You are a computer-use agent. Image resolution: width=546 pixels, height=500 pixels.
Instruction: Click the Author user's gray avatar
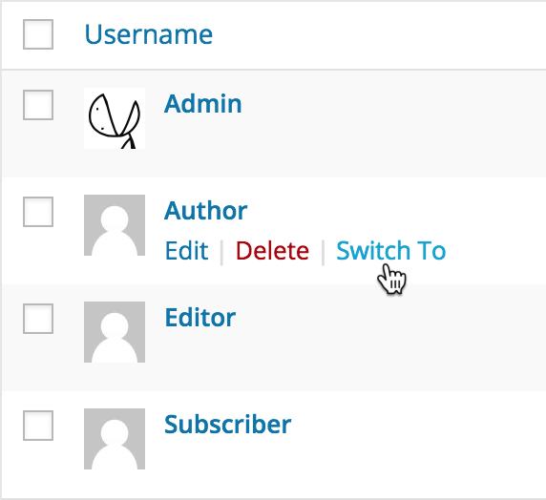coord(115,225)
